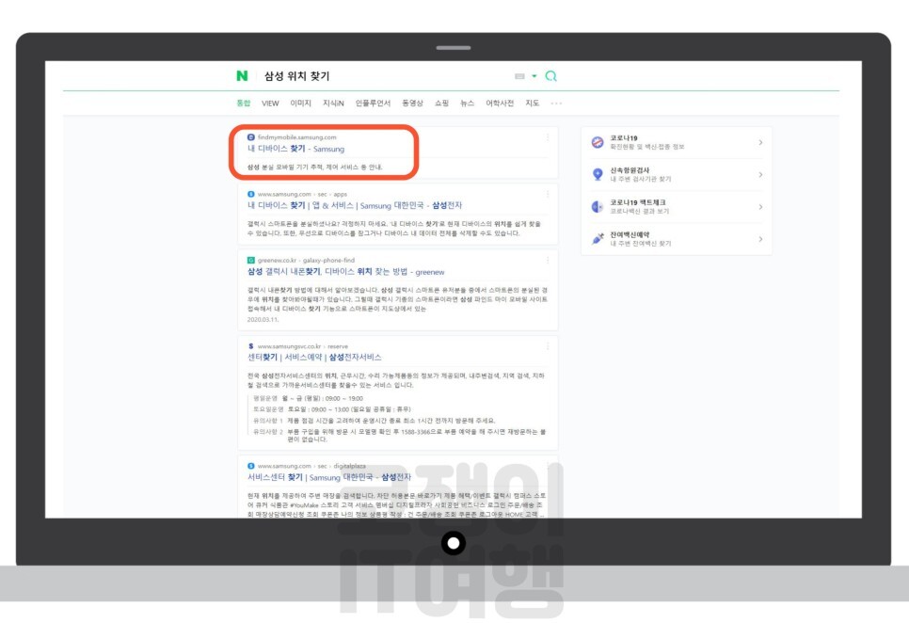
Task: Click the 잔여백신예약 syringe icon
Action: pos(598,239)
